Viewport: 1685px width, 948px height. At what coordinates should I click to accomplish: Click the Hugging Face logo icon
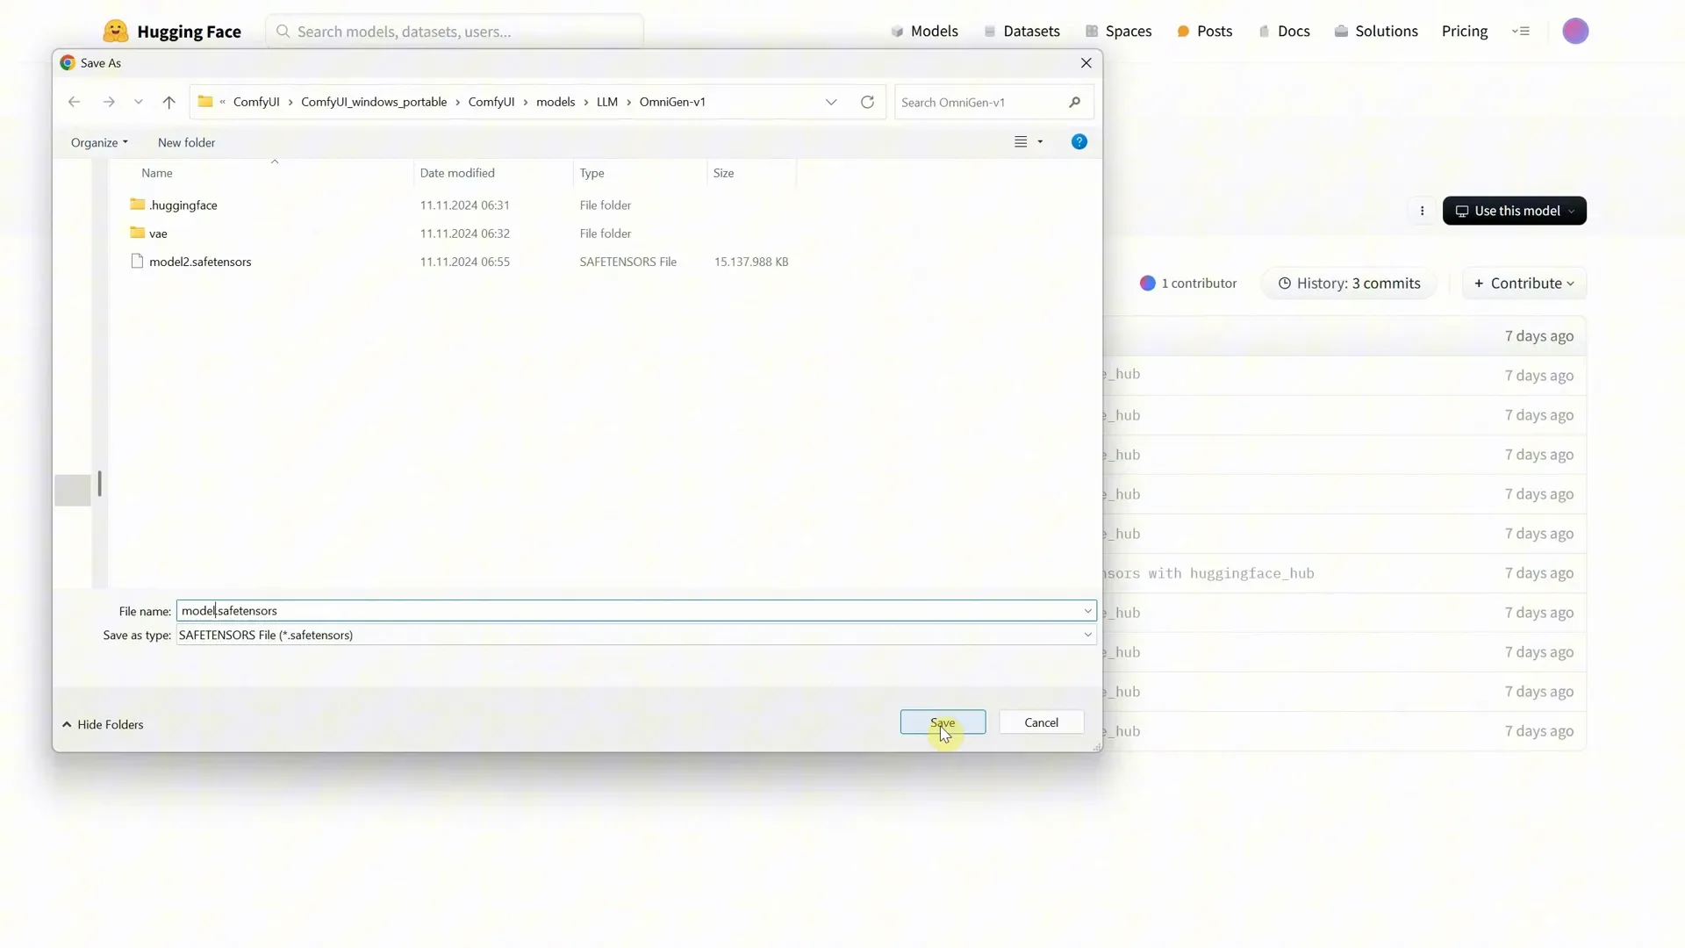pyautogui.click(x=115, y=31)
